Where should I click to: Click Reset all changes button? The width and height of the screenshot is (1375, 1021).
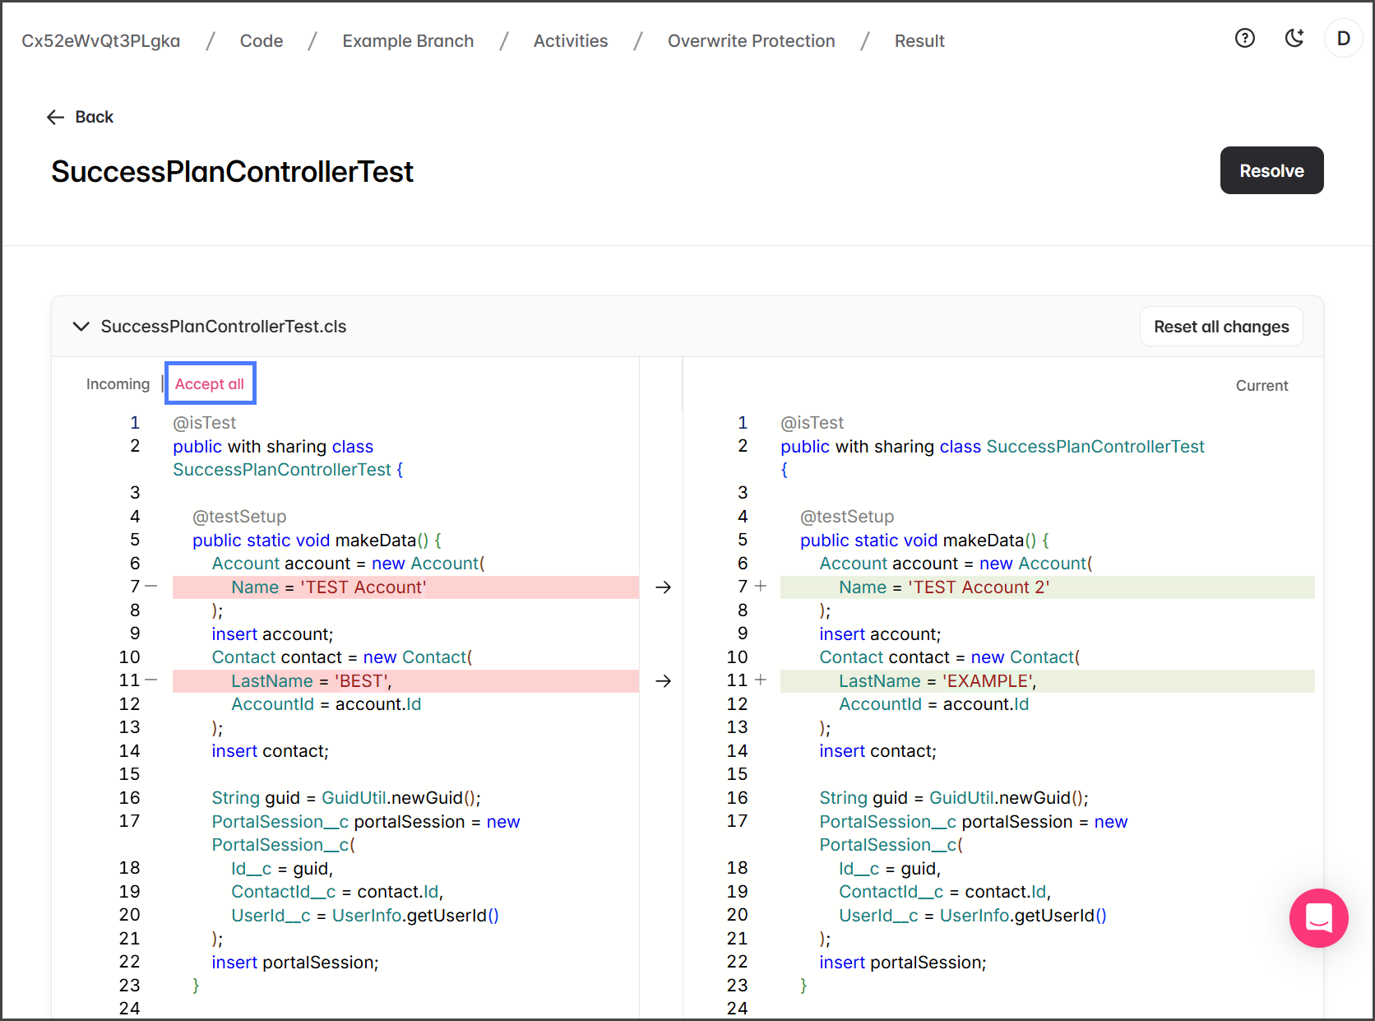1220,327
